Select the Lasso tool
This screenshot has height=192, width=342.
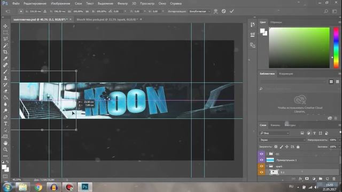click(5, 39)
